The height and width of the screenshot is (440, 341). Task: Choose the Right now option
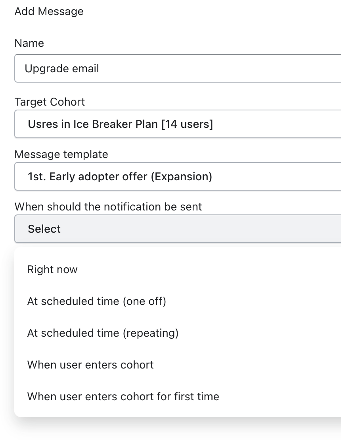point(52,270)
